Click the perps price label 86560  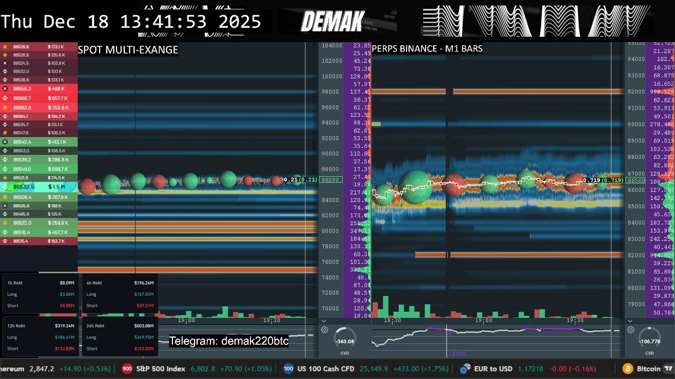pyautogui.click(x=635, y=181)
